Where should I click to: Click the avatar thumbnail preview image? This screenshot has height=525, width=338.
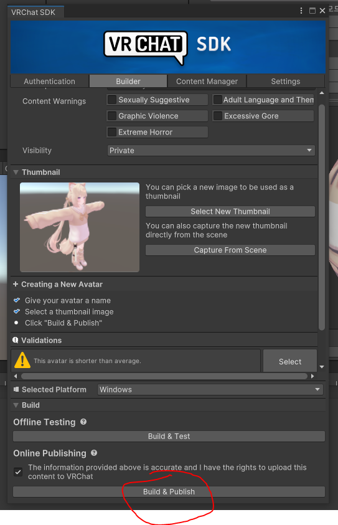tap(80, 227)
